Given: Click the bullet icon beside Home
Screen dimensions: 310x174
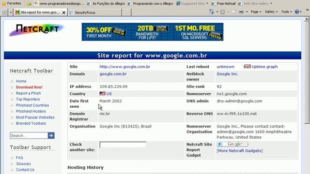Looking at the screenshot, I should coord(12,81).
